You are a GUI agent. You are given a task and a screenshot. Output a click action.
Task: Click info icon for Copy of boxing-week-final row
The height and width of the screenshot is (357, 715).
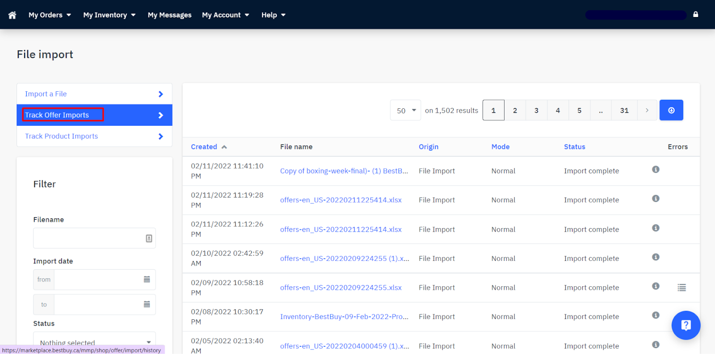[656, 170]
